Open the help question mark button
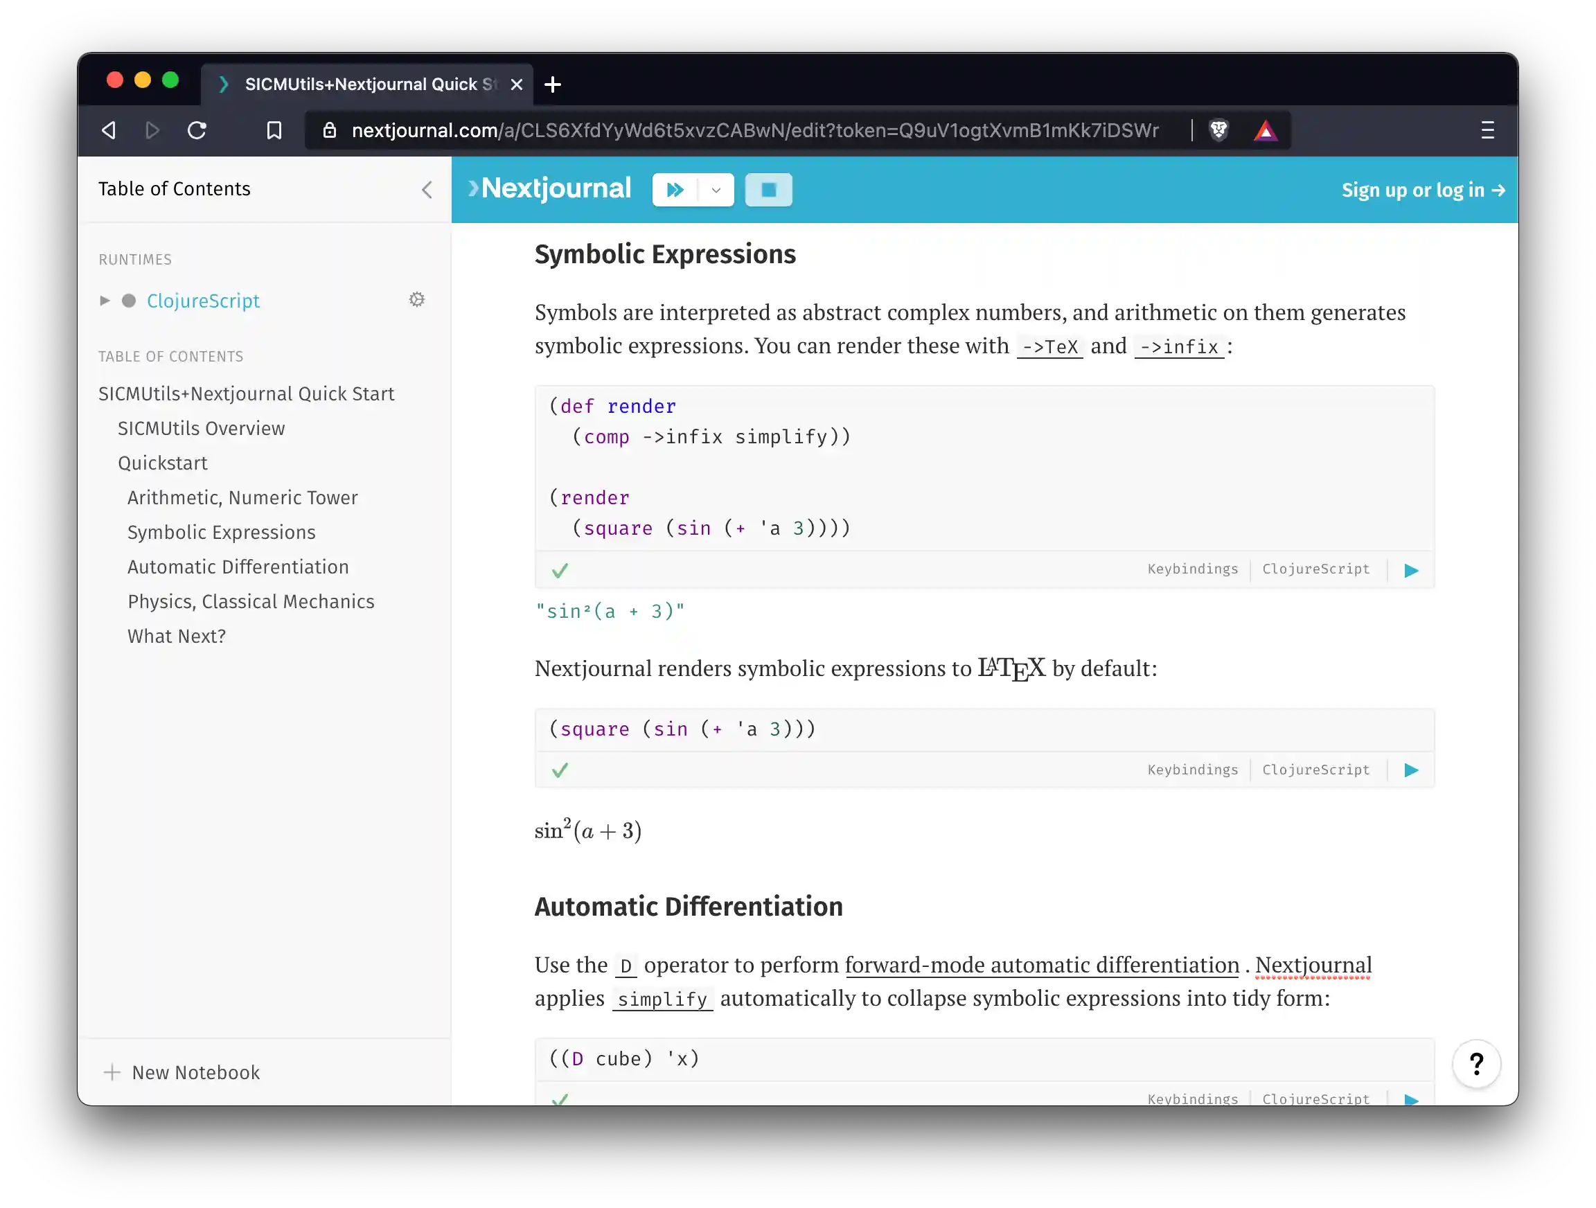1596x1208 pixels. (1476, 1064)
